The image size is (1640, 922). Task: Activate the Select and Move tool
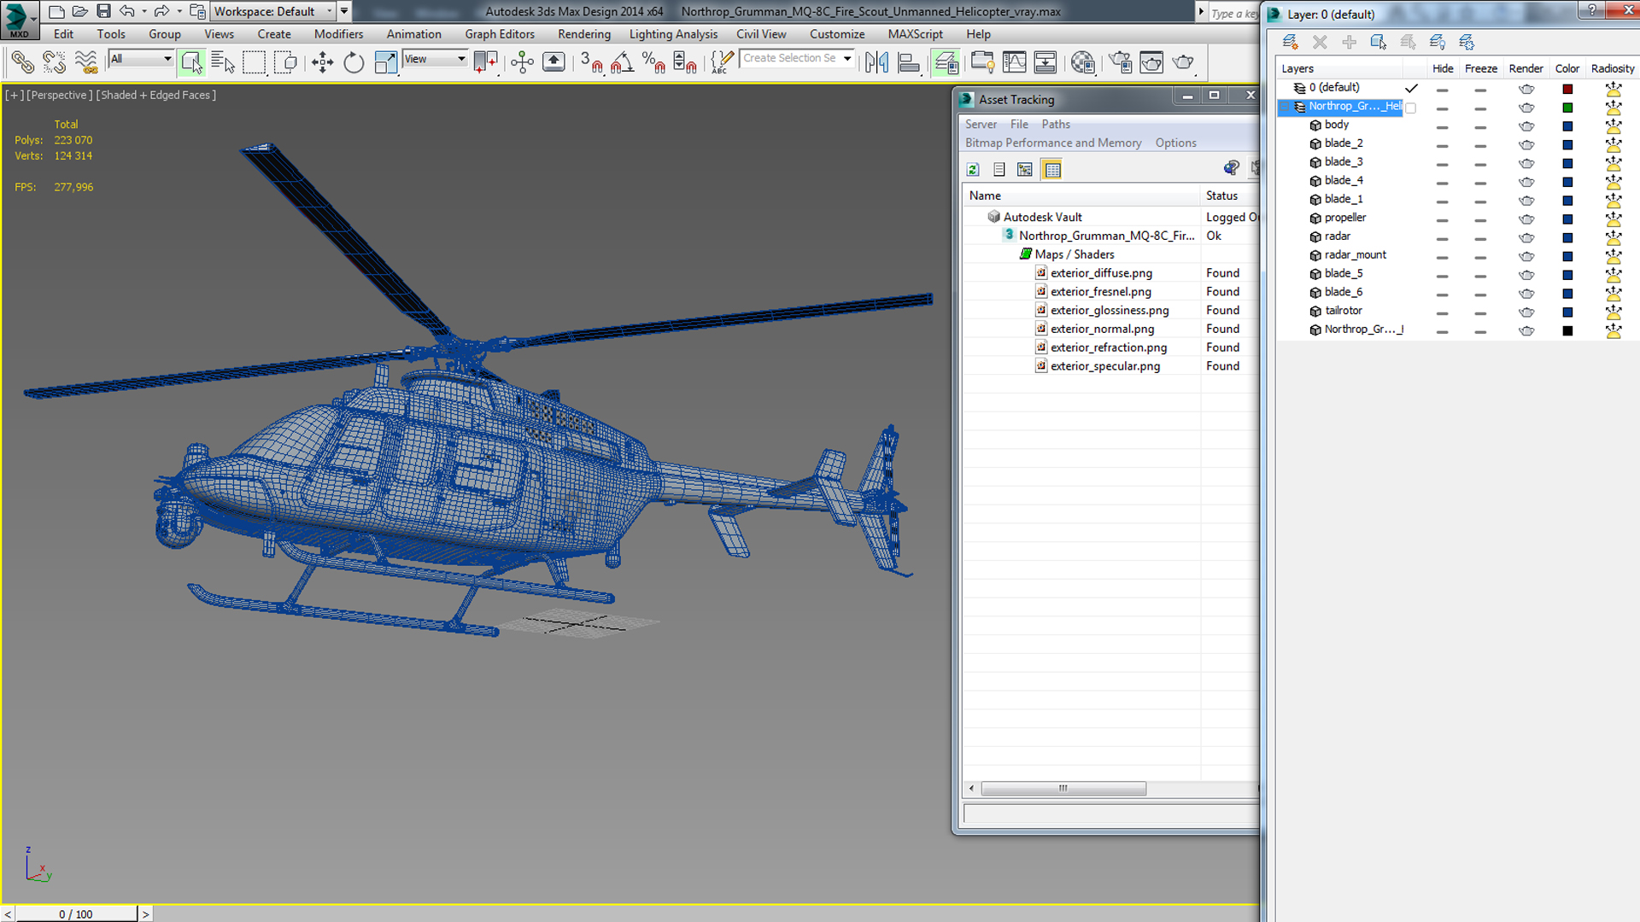pos(322,62)
